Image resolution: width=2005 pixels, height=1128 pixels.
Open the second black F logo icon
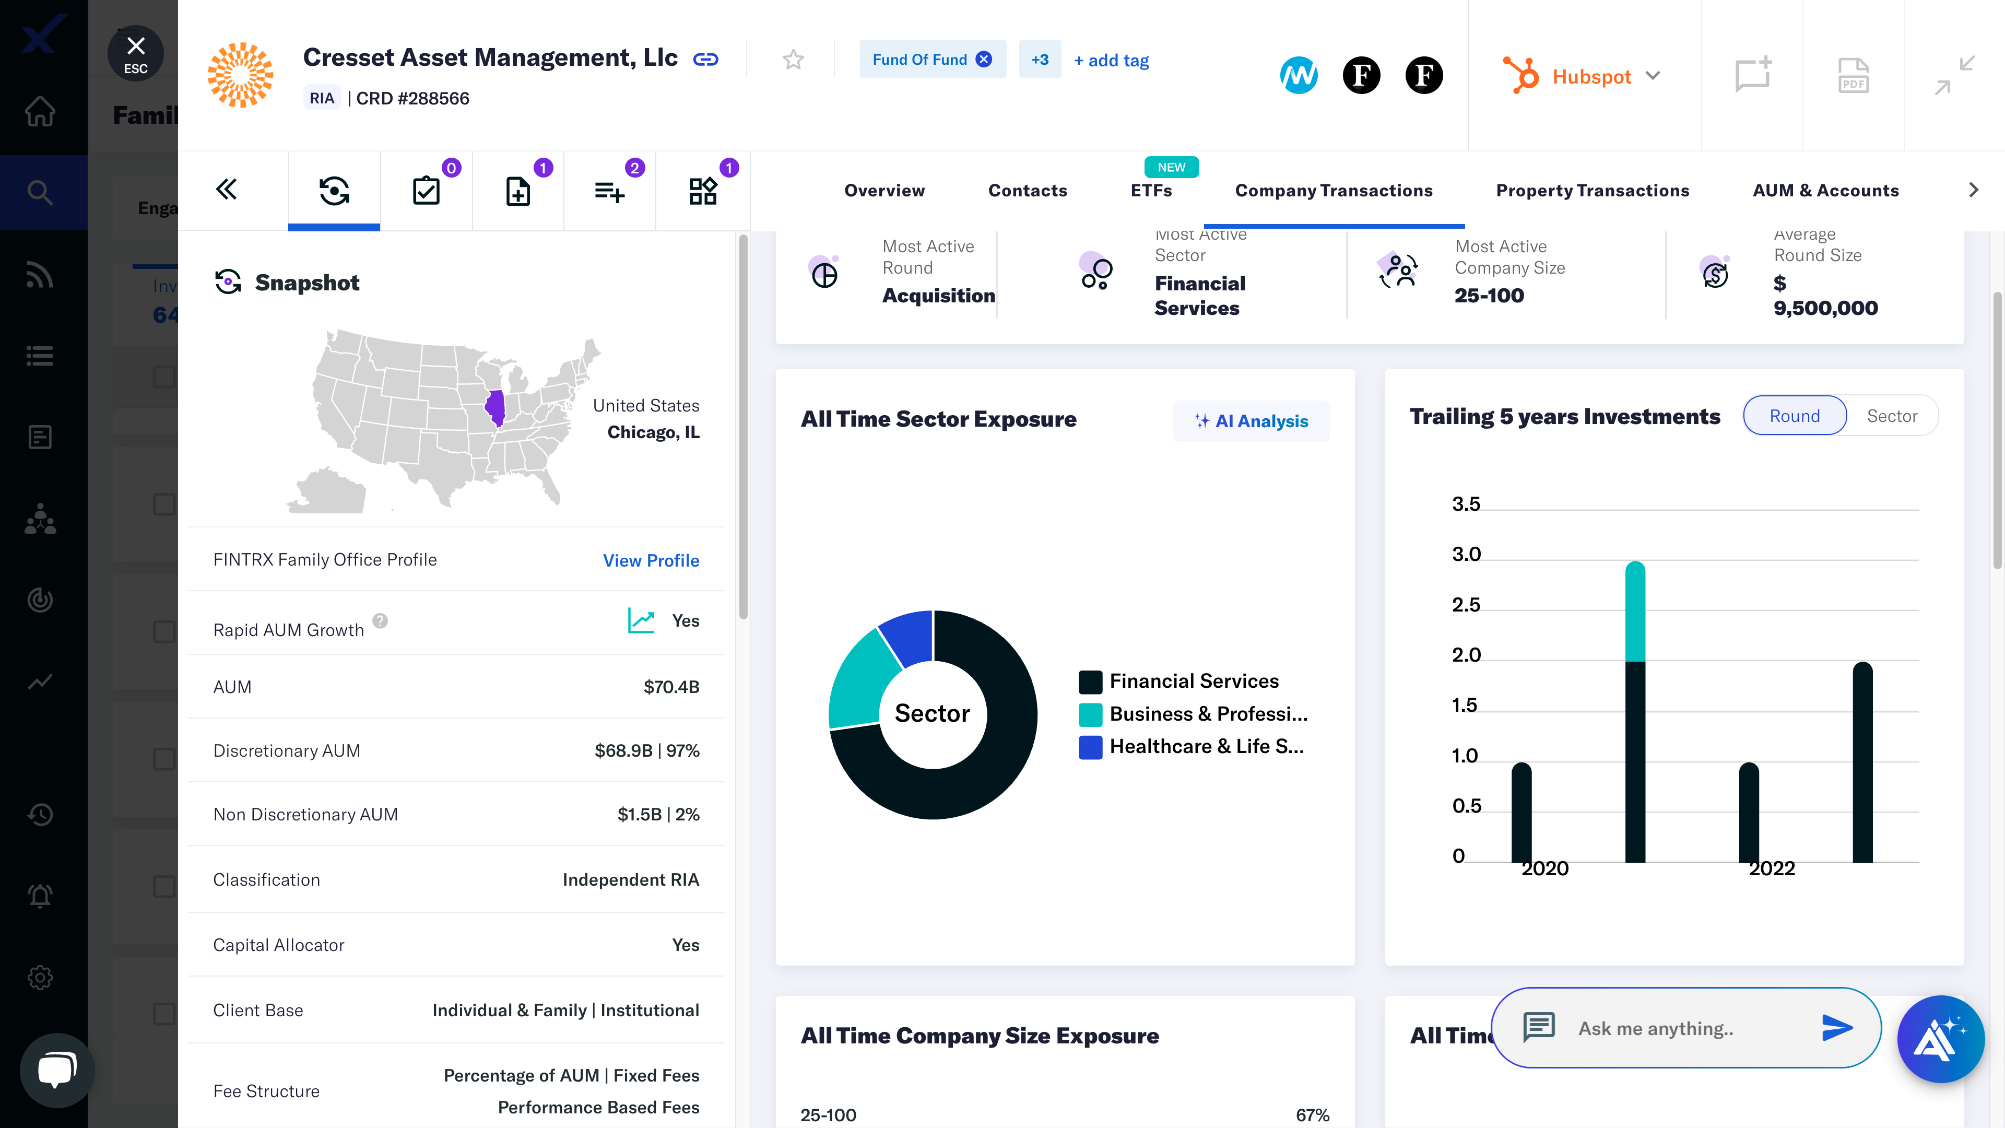[x=1423, y=76]
